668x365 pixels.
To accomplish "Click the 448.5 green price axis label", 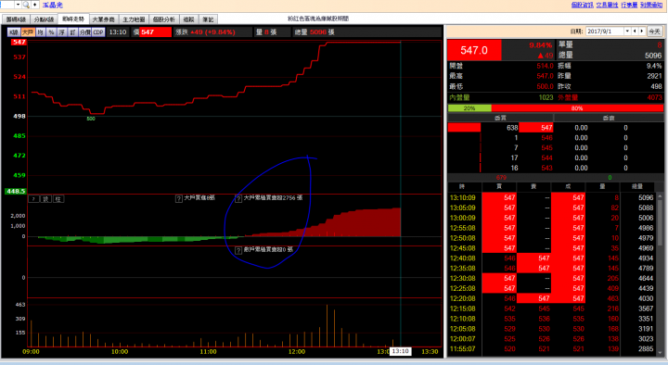I will [16, 192].
